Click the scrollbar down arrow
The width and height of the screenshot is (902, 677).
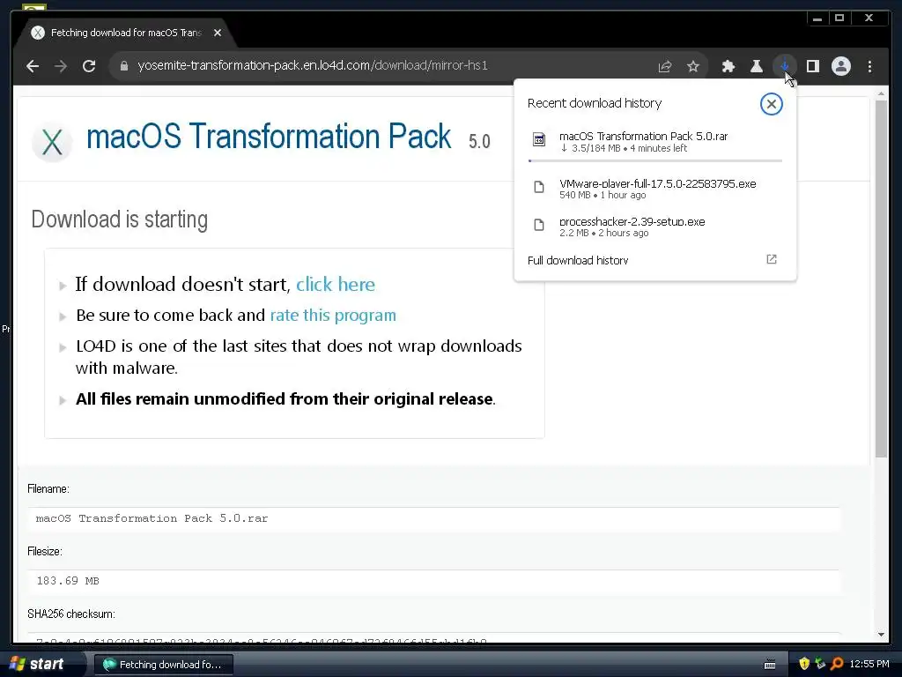881,635
